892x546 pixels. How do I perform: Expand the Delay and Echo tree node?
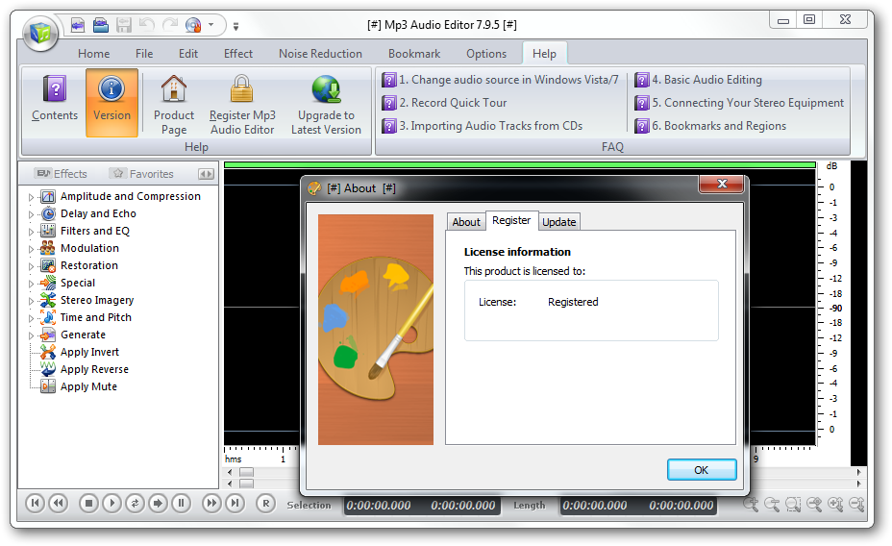pyautogui.click(x=32, y=214)
